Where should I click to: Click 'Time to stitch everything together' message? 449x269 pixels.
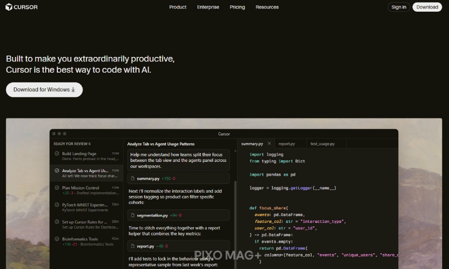coord(174,231)
